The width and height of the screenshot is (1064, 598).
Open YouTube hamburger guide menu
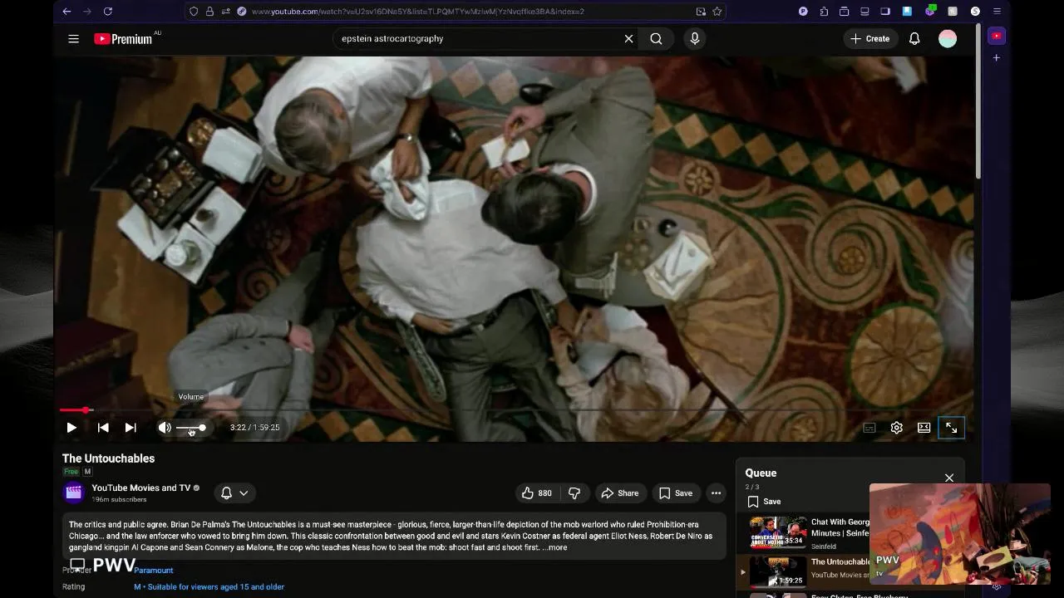pos(73,38)
